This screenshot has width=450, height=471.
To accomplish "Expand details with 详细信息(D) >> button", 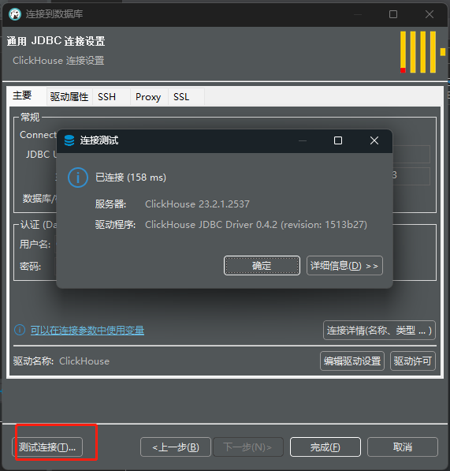I will pos(344,266).
